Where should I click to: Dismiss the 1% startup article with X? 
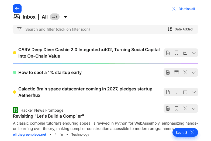(x=185, y=72)
